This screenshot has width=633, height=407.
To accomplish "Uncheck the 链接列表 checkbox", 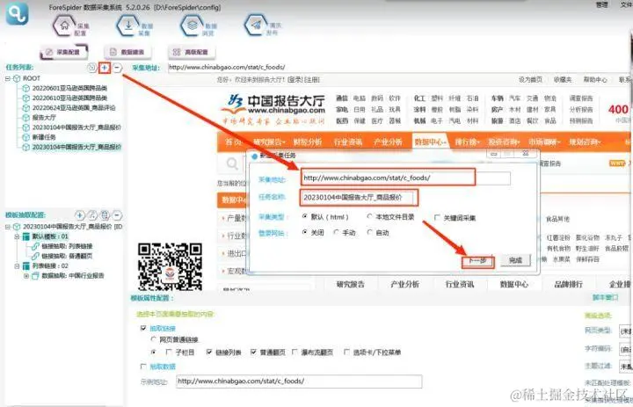I will click(x=209, y=352).
